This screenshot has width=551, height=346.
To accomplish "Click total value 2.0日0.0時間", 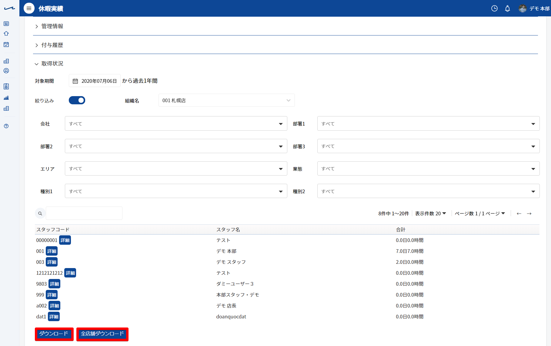I will click(x=409, y=262).
